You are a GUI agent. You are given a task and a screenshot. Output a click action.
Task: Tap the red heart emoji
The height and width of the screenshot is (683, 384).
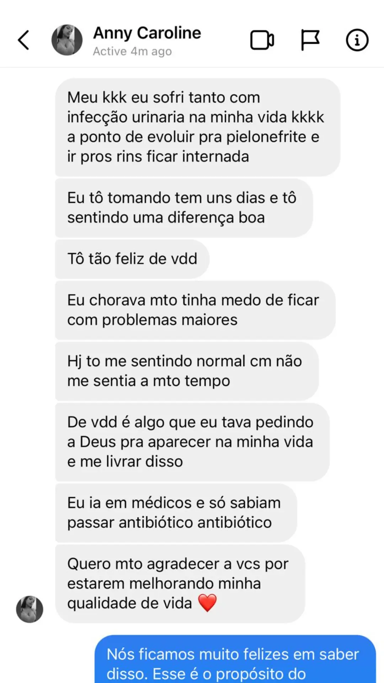click(207, 603)
